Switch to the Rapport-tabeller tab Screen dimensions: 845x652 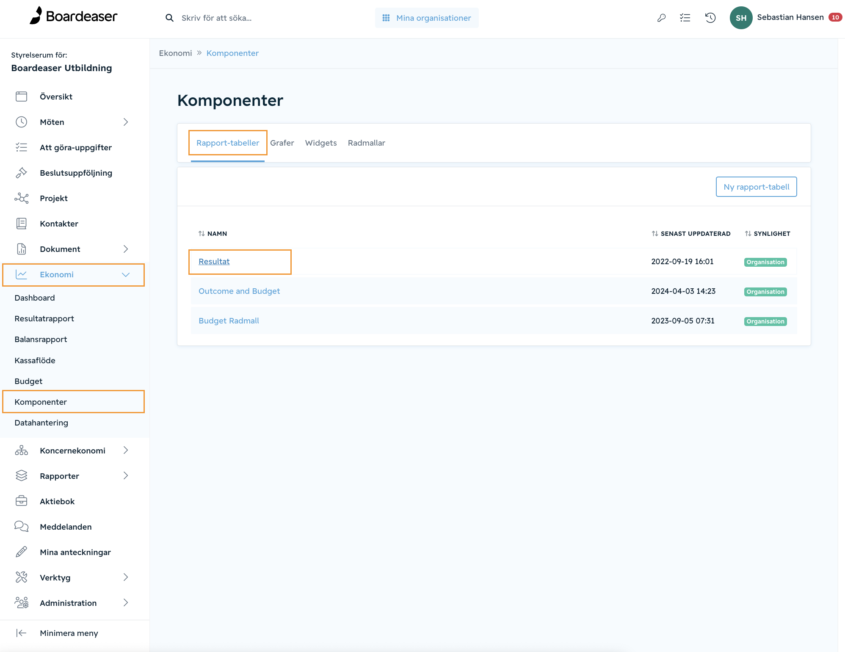tap(228, 143)
